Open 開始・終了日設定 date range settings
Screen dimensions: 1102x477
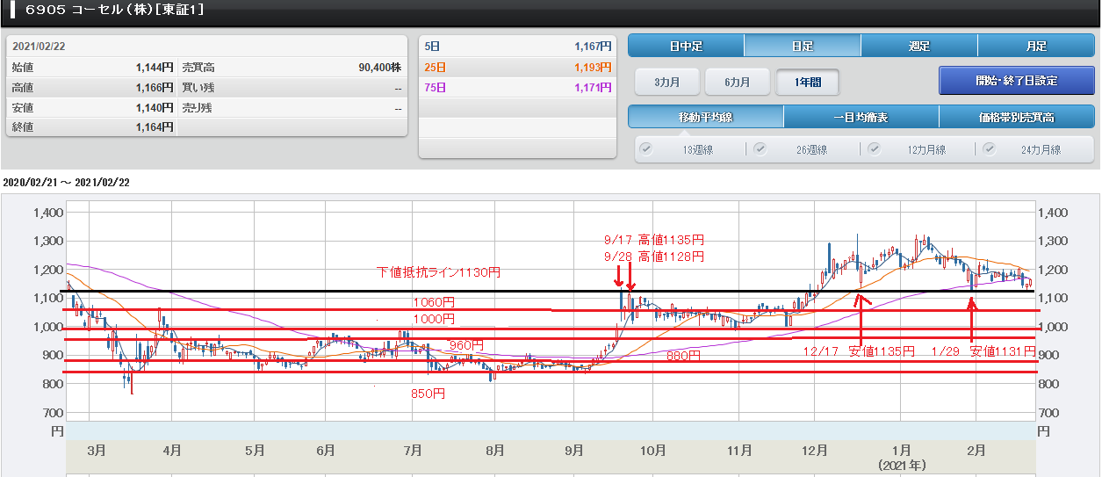(x=1016, y=80)
